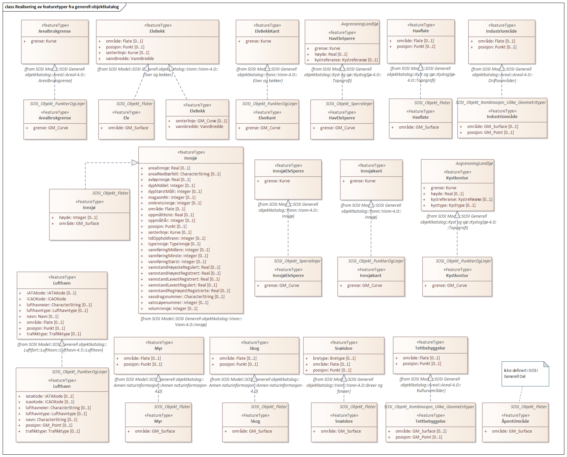Click 'vannføringStørst: Integer [0..1]' attribute
This screenshot has width=567, height=457.
(177, 261)
